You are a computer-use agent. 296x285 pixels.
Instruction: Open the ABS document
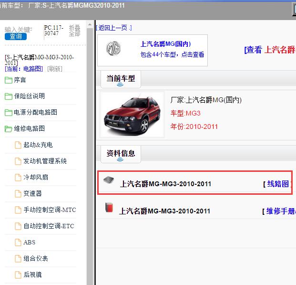[x=29, y=242]
